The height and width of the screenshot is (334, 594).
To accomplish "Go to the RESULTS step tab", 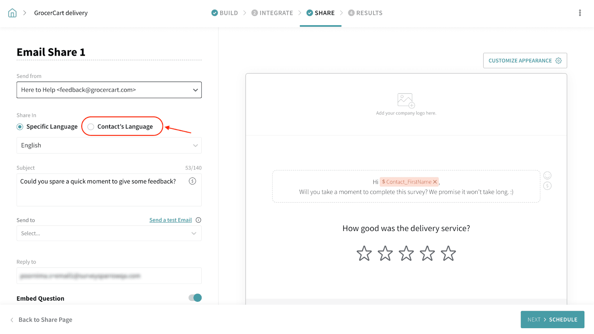I will pos(365,13).
